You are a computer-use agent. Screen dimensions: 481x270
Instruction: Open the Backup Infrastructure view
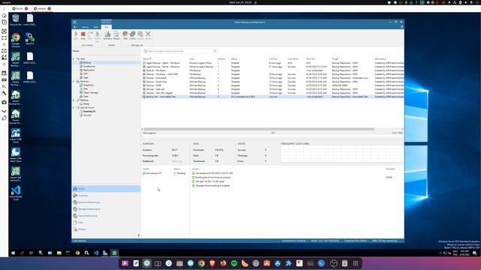[106, 202]
